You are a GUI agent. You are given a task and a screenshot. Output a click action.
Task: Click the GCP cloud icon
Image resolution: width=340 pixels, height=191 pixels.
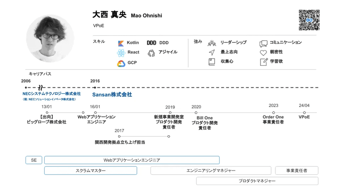click(121, 64)
